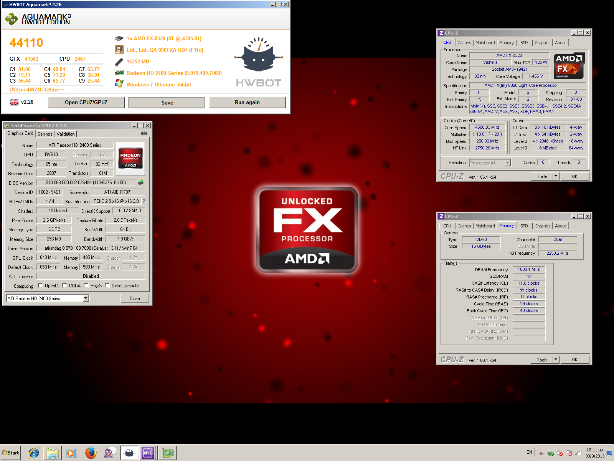Click the HWBOT robot mascot logo
614x461 pixels.
[259, 54]
